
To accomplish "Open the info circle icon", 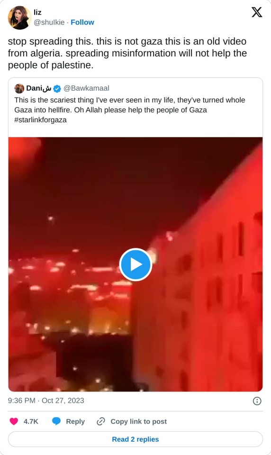I will point(257,401).
